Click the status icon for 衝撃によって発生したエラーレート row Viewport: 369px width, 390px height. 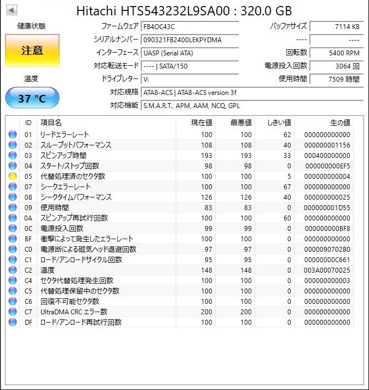tap(13, 239)
